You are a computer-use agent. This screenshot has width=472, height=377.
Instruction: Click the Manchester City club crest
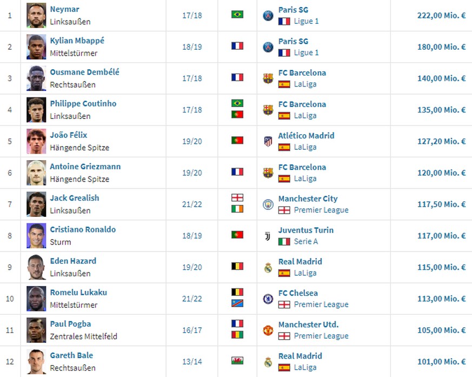(x=268, y=204)
